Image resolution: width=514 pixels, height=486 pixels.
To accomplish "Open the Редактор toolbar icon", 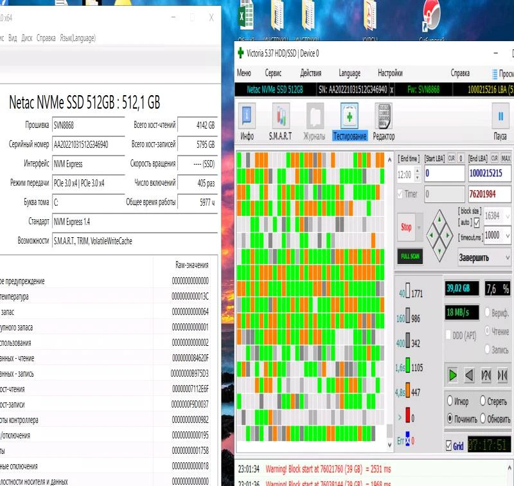I will pyautogui.click(x=384, y=122).
